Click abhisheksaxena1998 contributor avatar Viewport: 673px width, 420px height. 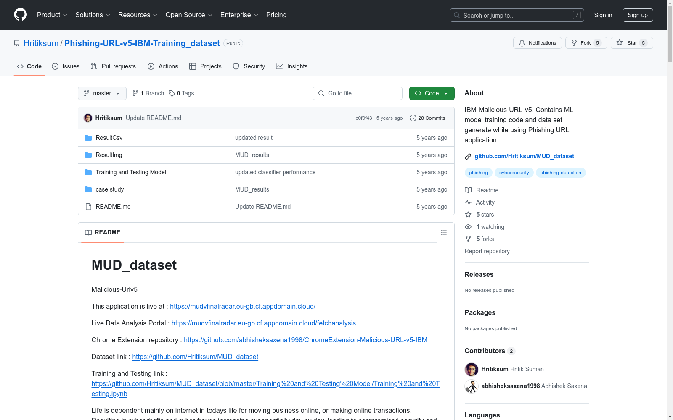pyautogui.click(x=472, y=386)
